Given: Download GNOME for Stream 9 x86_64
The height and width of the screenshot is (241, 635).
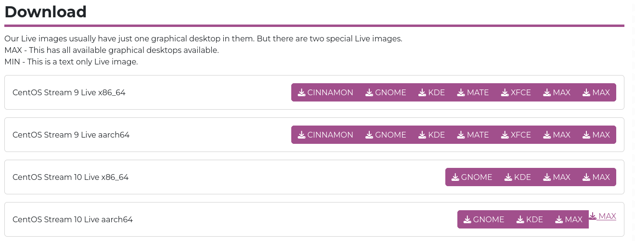Looking at the screenshot, I should coord(386,92).
